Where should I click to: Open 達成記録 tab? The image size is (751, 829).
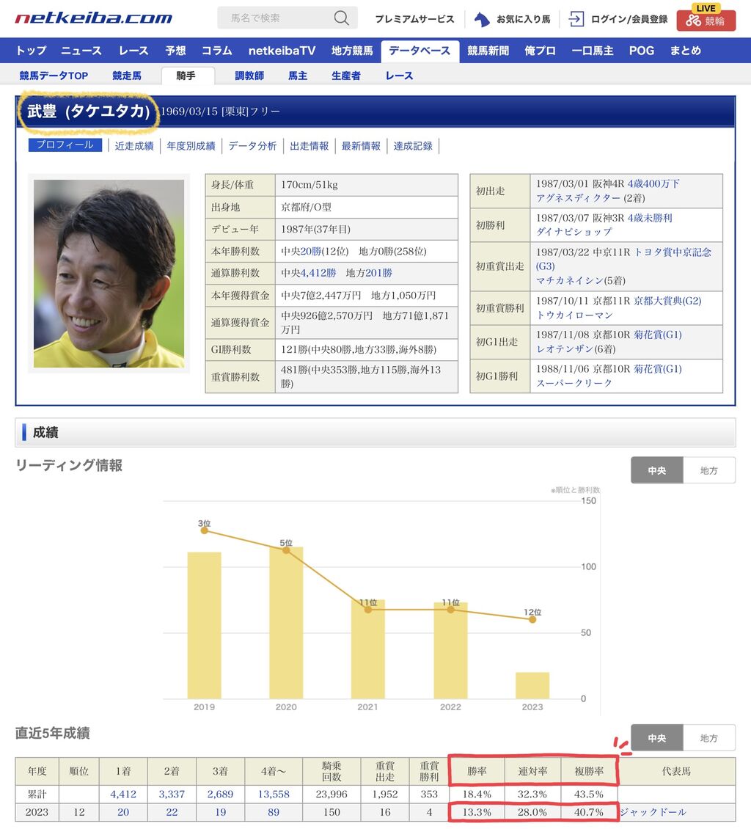pyautogui.click(x=413, y=146)
